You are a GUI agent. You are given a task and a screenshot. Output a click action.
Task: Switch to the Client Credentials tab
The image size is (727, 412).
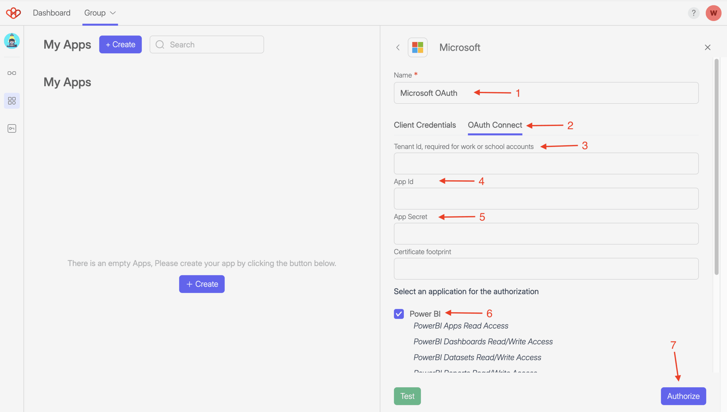pos(425,125)
